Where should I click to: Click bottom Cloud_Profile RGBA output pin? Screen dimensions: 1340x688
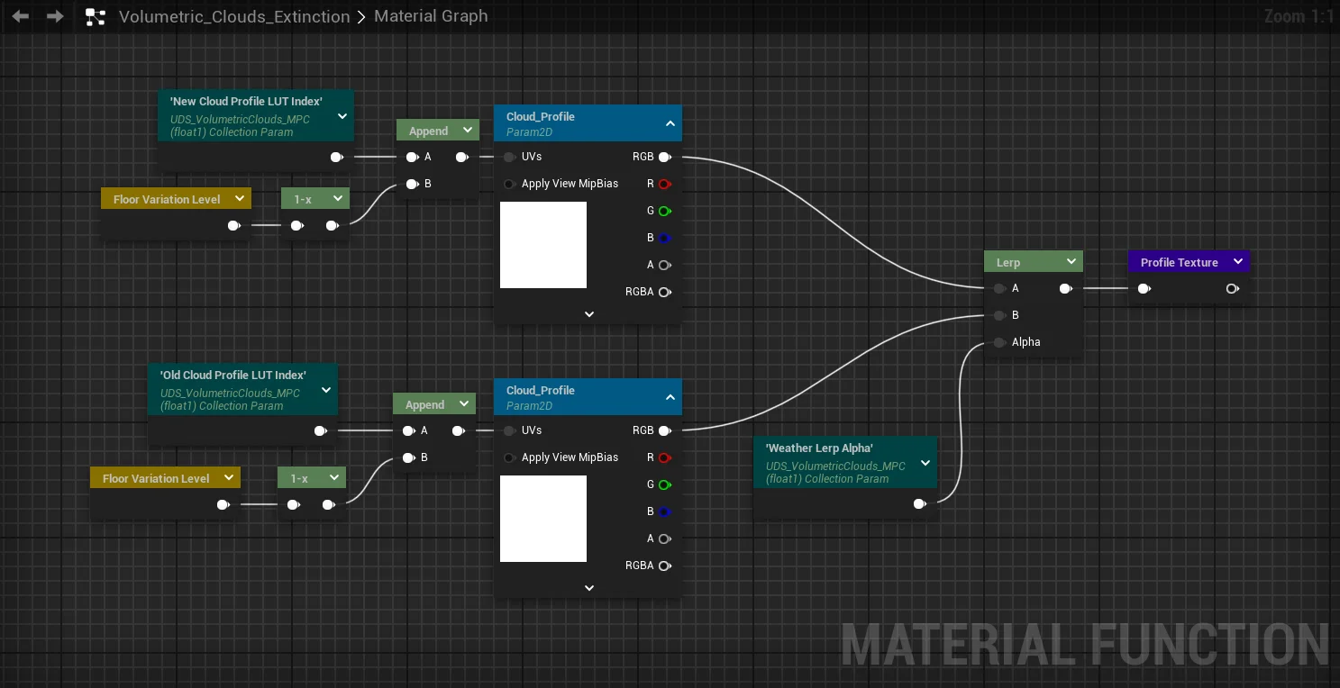pos(665,566)
